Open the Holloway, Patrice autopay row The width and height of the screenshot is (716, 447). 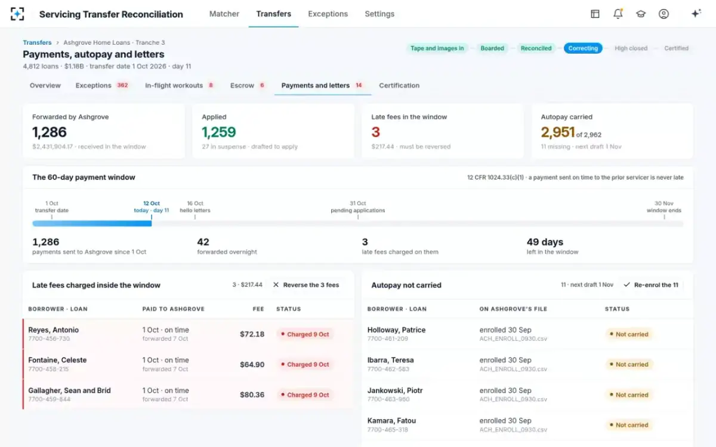click(527, 334)
